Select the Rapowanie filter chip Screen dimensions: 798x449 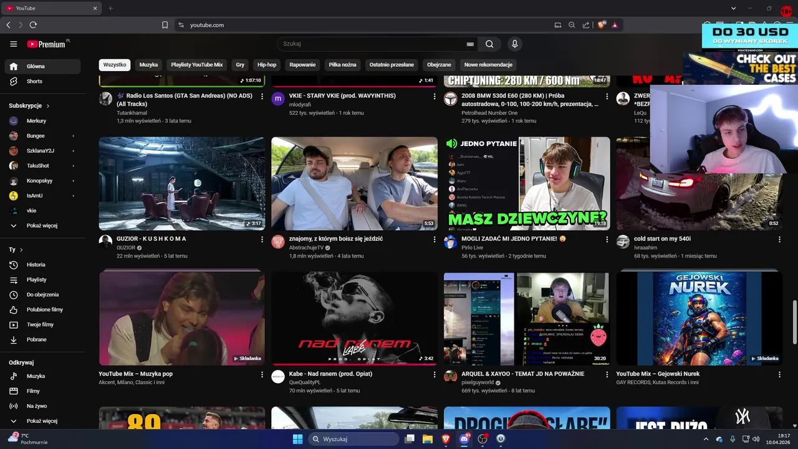pyautogui.click(x=302, y=65)
